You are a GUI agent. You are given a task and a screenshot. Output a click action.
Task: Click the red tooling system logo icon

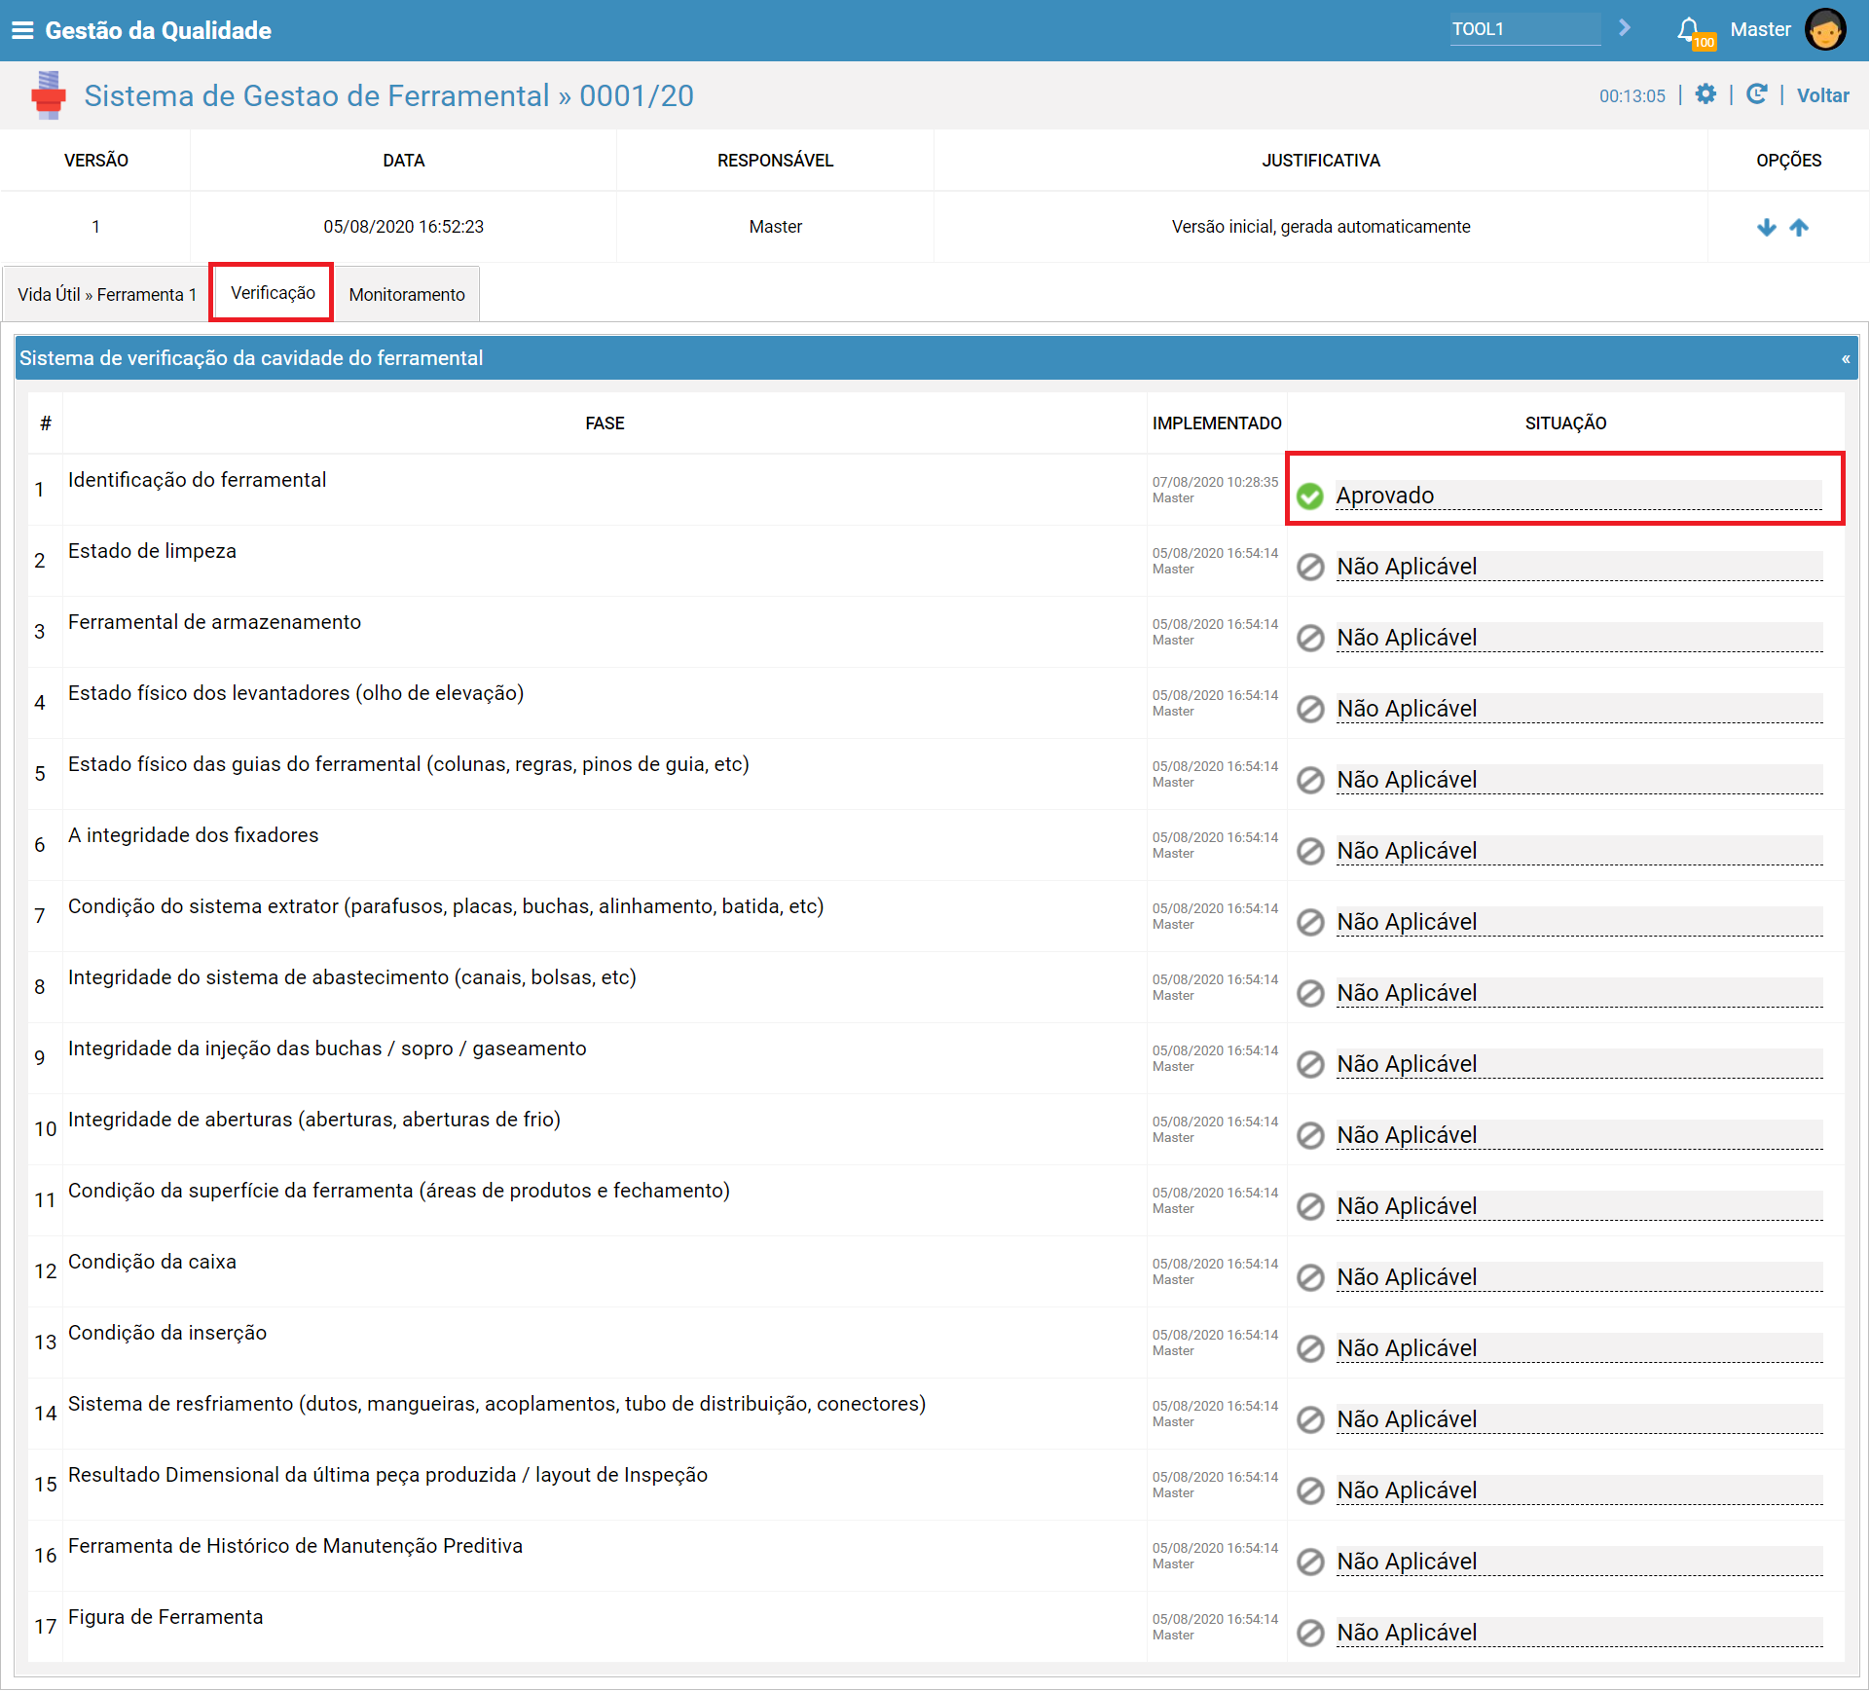(48, 95)
